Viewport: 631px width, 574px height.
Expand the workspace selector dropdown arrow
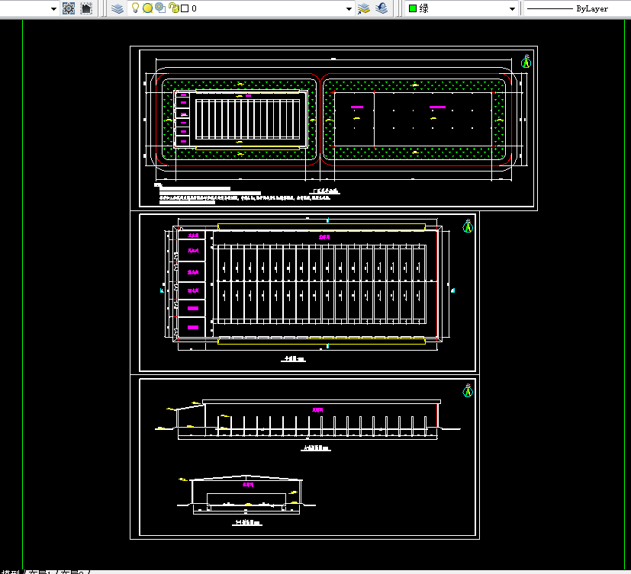pos(53,9)
